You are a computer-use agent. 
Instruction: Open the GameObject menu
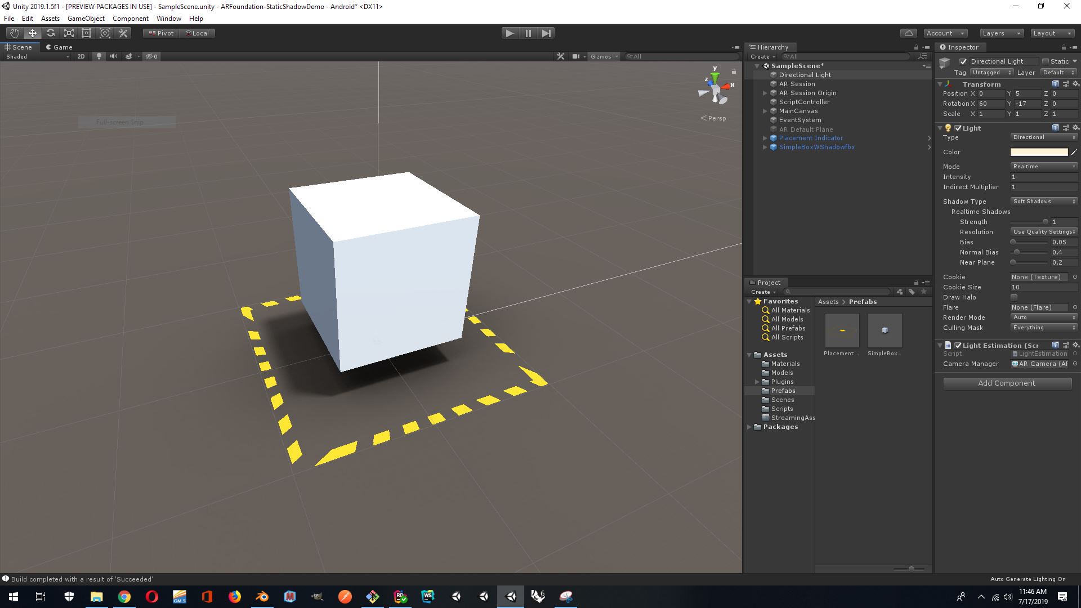pyautogui.click(x=86, y=19)
